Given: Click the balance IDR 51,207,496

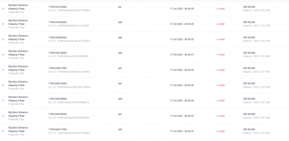Looking at the screenshot, I should (257, 41).
